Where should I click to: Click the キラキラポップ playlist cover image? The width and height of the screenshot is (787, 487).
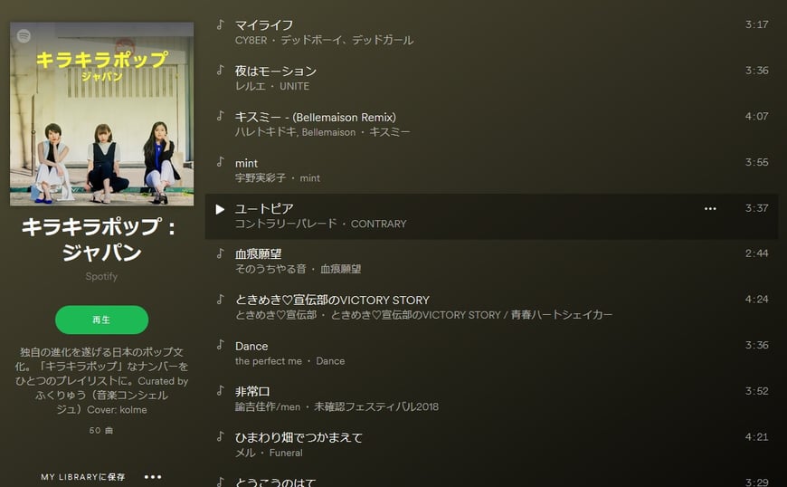102,114
